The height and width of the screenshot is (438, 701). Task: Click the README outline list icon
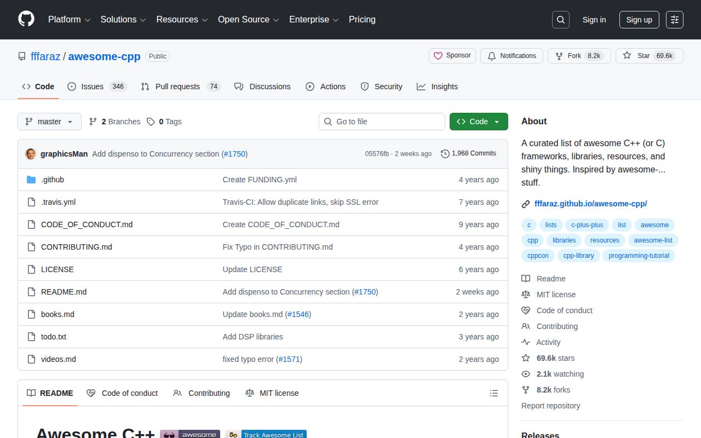494,393
